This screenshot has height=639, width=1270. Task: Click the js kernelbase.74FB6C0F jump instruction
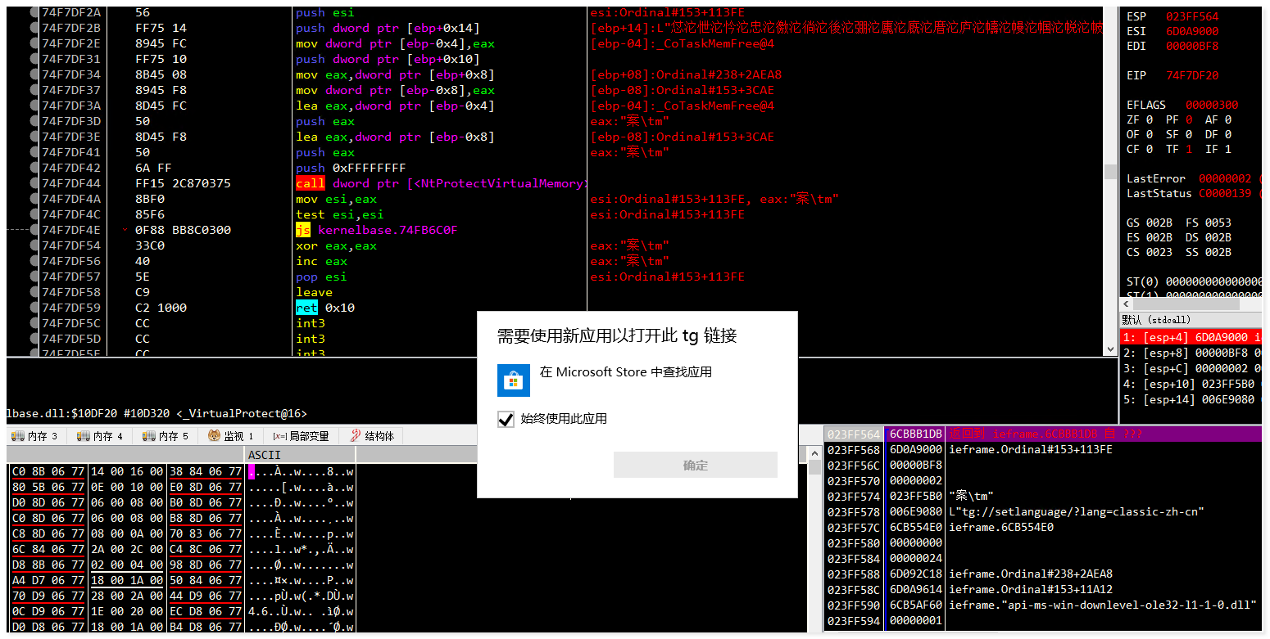click(x=377, y=230)
